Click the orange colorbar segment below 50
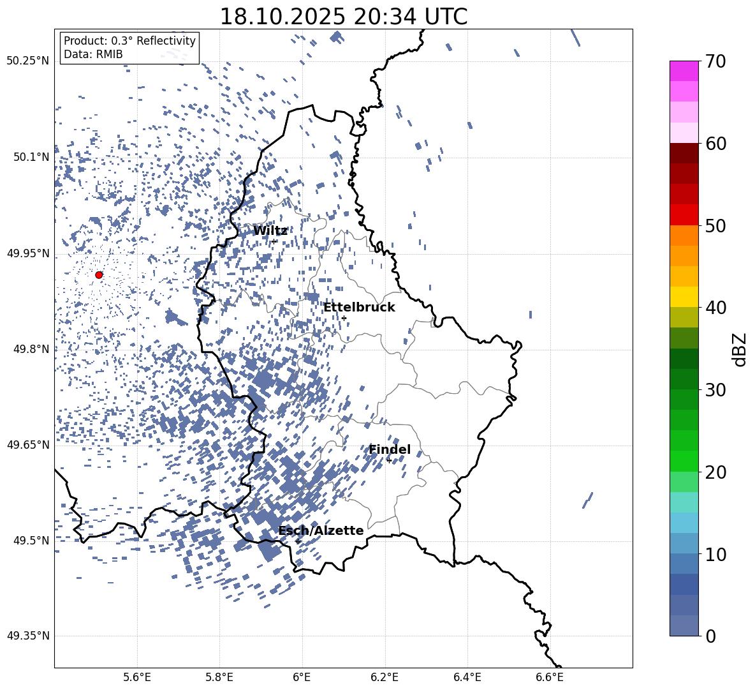This screenshot has height=690, width=755. [684, 236]
